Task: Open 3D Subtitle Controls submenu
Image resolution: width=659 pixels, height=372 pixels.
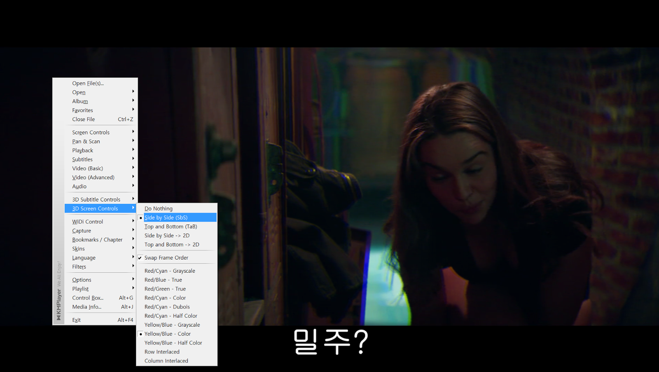Action: [x=100, y=199]
